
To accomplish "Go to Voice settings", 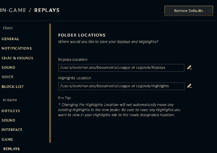I will pyautogui.click(x=8, y=77).
